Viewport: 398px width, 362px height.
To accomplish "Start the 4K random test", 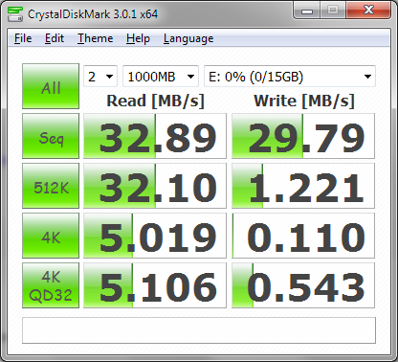I will point(51,236).
